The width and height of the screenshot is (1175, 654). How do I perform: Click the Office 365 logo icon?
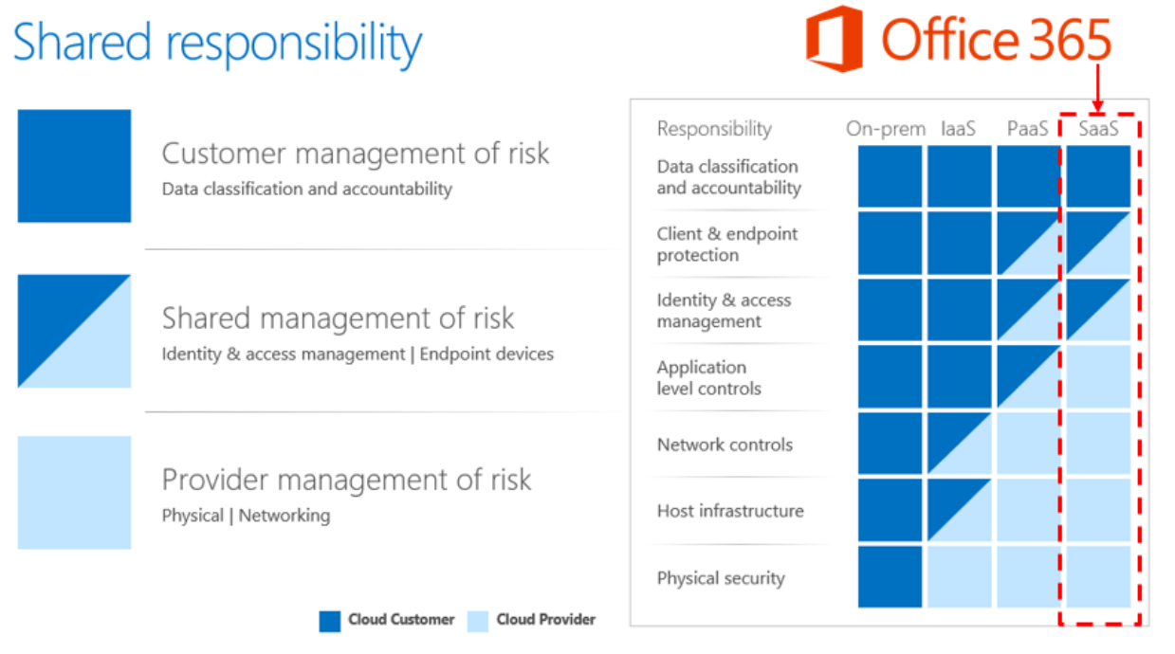coord(834,39)
